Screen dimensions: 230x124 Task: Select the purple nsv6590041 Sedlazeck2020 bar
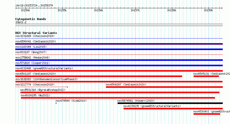pos(119,44)
